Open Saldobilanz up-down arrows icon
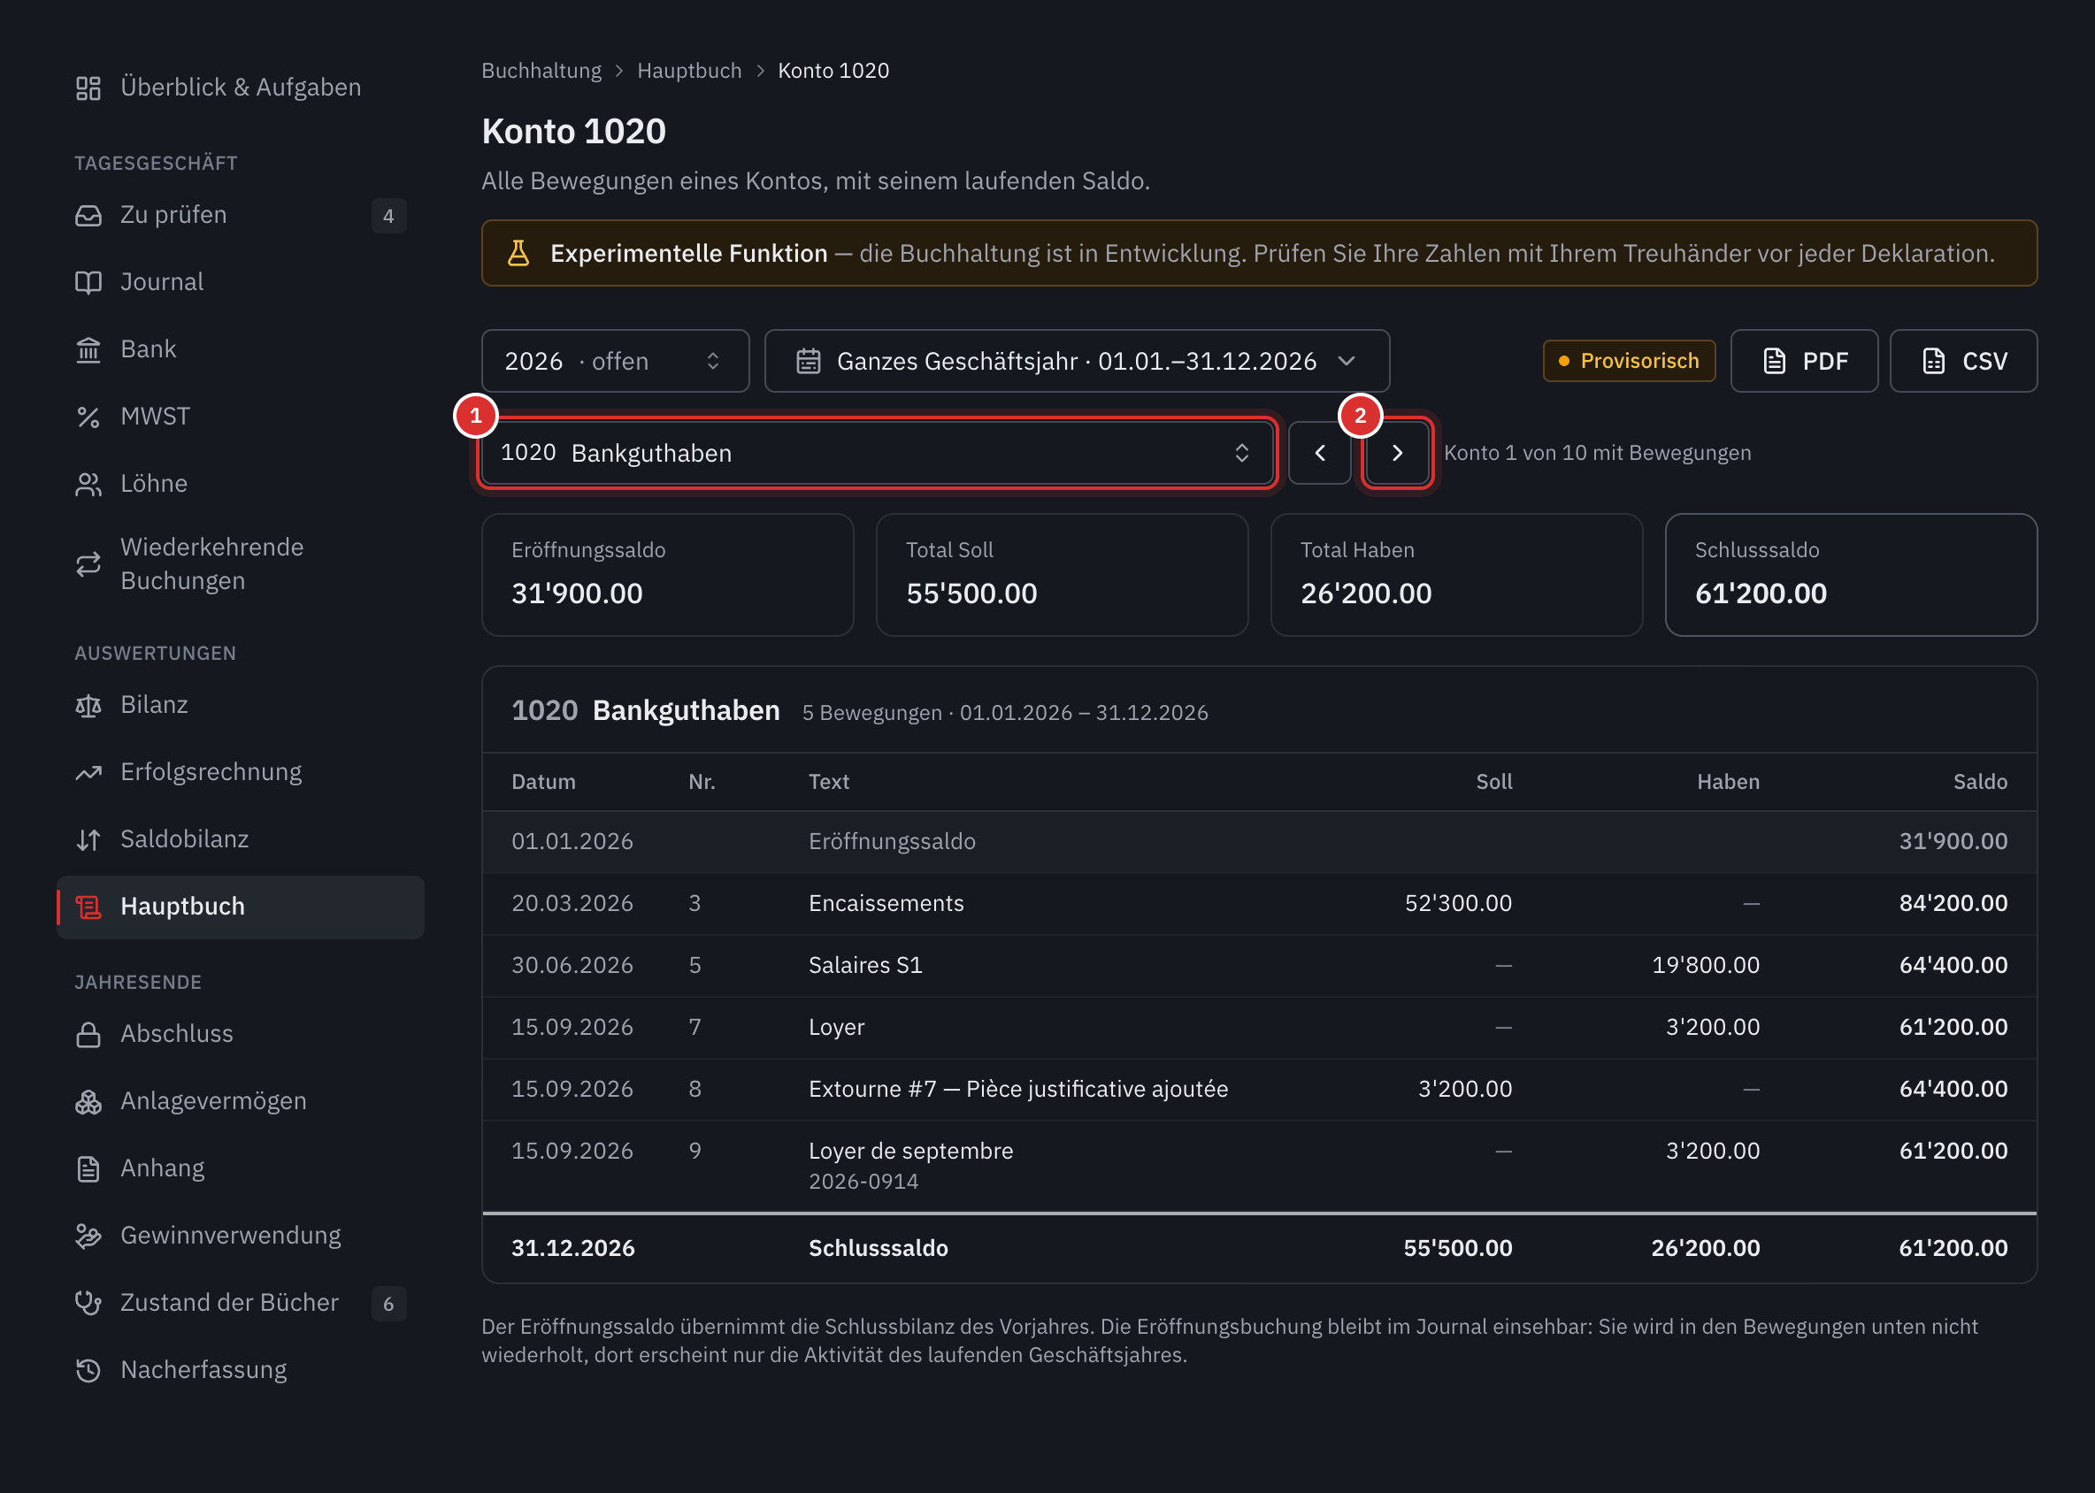The width and height of the screenshot is (2095, 1493). pos(88,839)
